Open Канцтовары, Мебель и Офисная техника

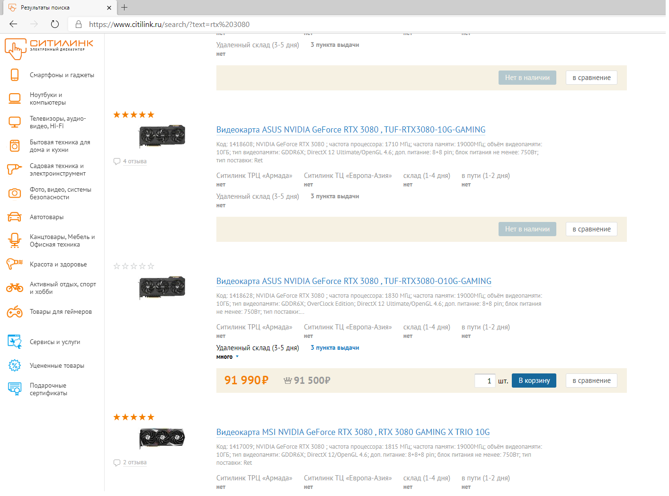click(x=62, y=240)
